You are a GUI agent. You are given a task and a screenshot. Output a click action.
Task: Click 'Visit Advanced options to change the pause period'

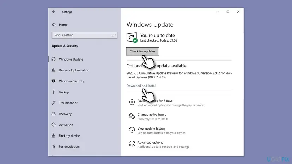[171, 105]
